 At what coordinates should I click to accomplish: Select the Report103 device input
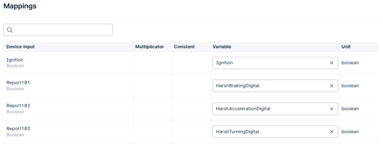[x=18, y=129]
